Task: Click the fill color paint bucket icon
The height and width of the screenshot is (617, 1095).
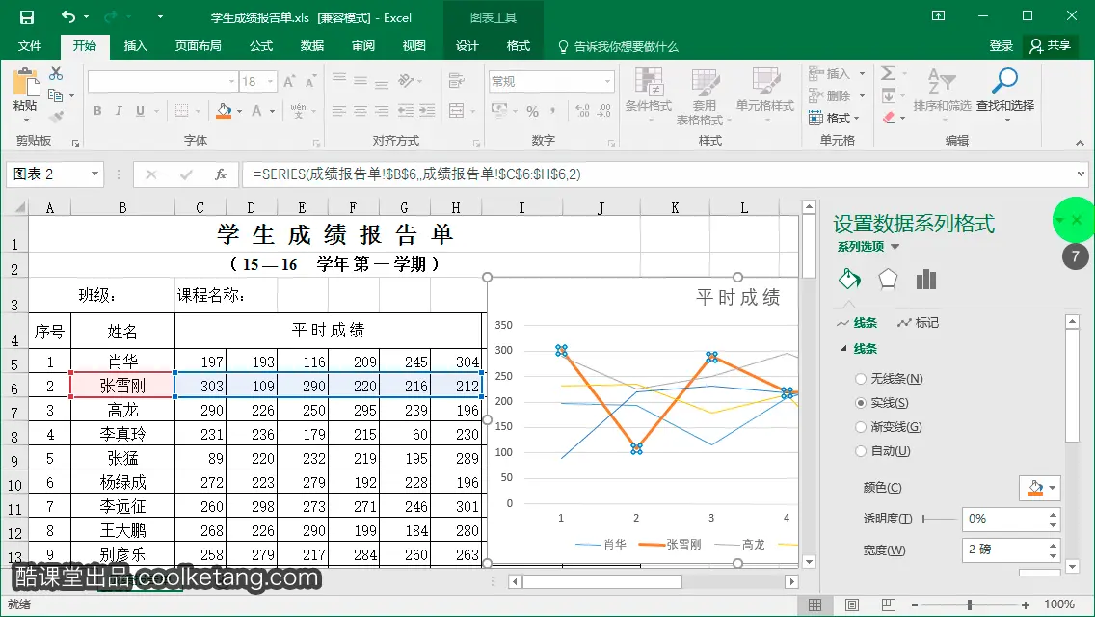Action: (x=224, y=111)
